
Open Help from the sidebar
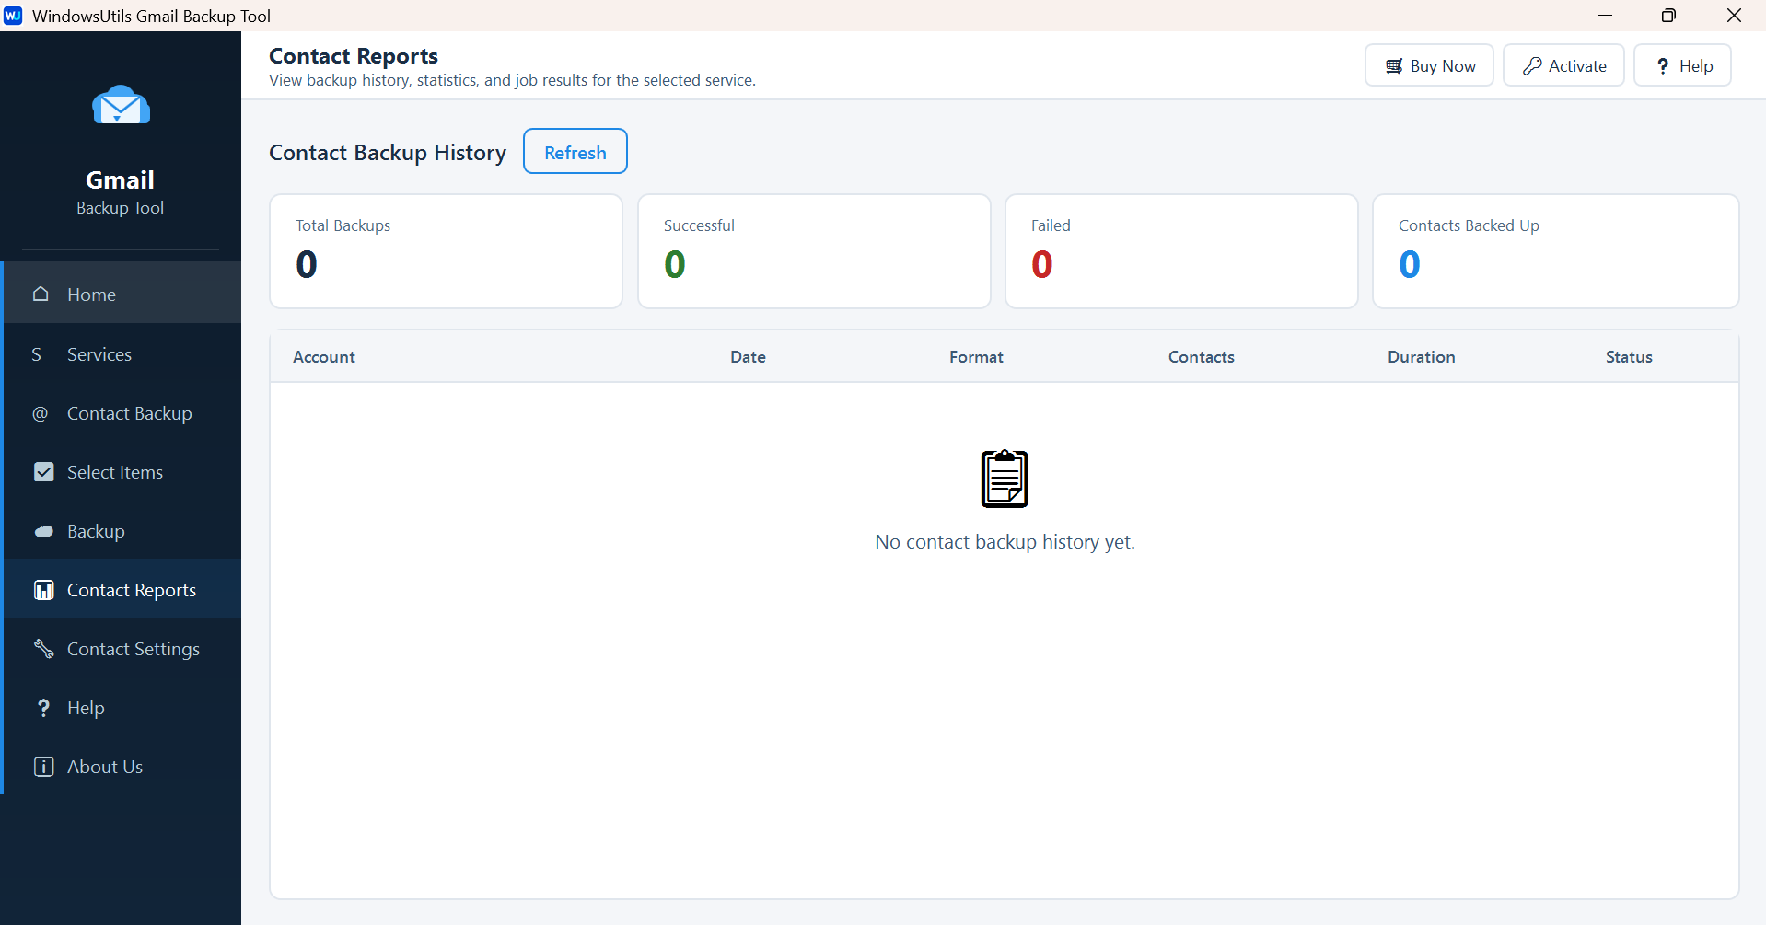[122, 708]
